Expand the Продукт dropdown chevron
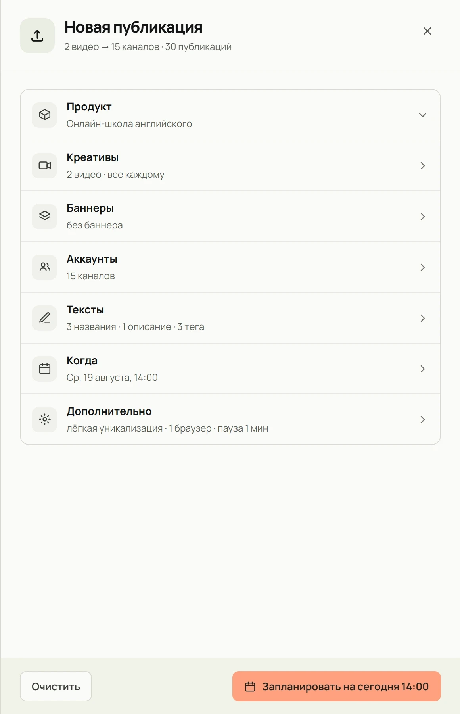 [x=423, y=115]
